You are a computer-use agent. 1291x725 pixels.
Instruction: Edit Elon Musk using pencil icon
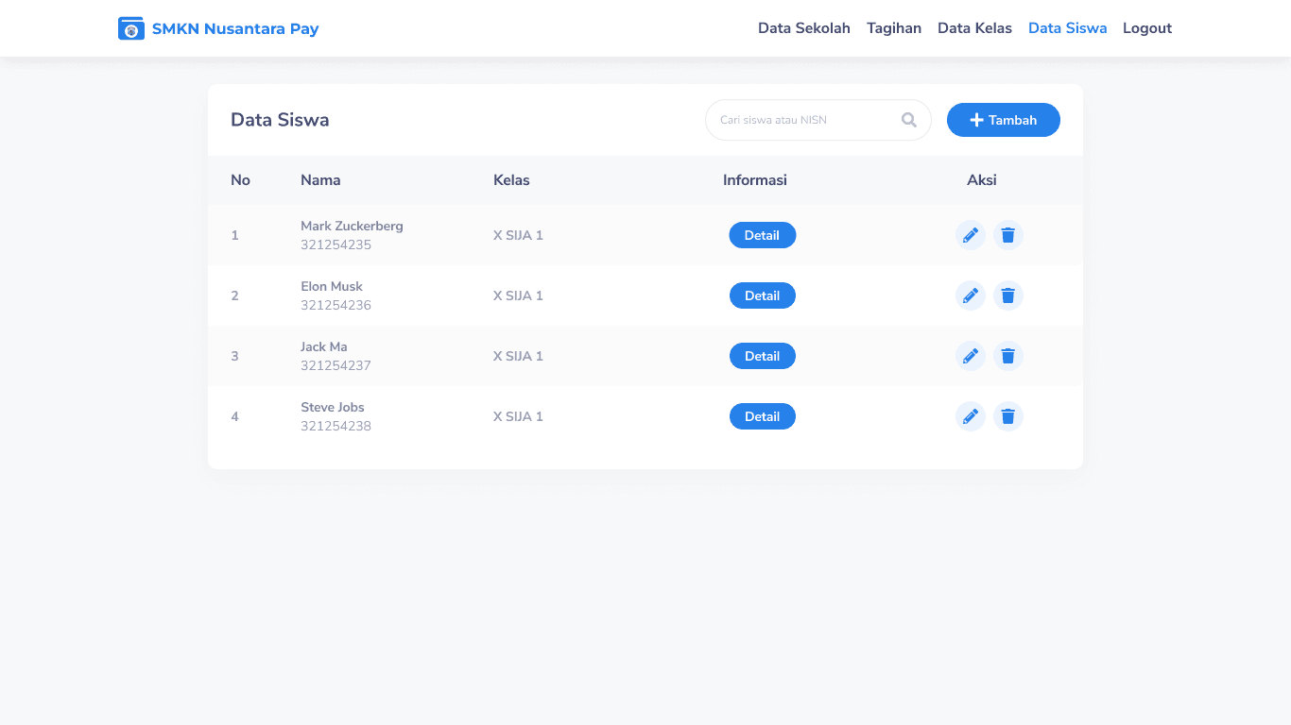tap(971, 295)
